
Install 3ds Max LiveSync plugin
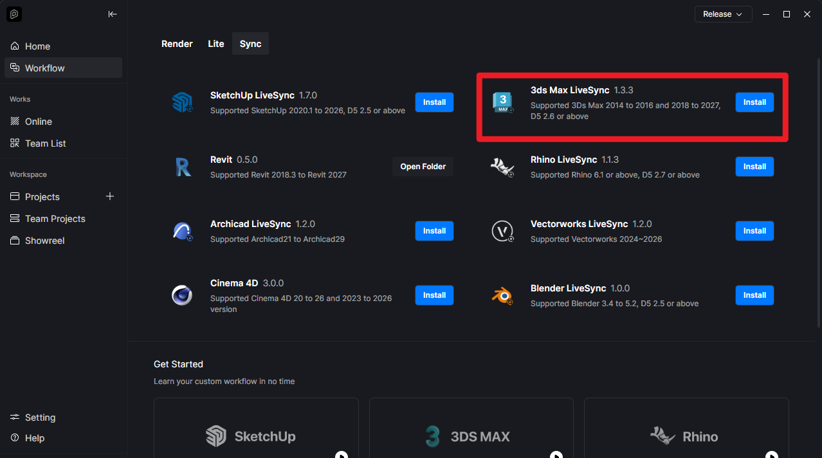coord(754,102)
